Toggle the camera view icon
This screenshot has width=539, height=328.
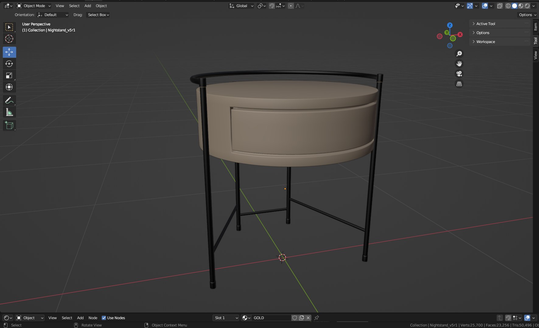[459, 74]
